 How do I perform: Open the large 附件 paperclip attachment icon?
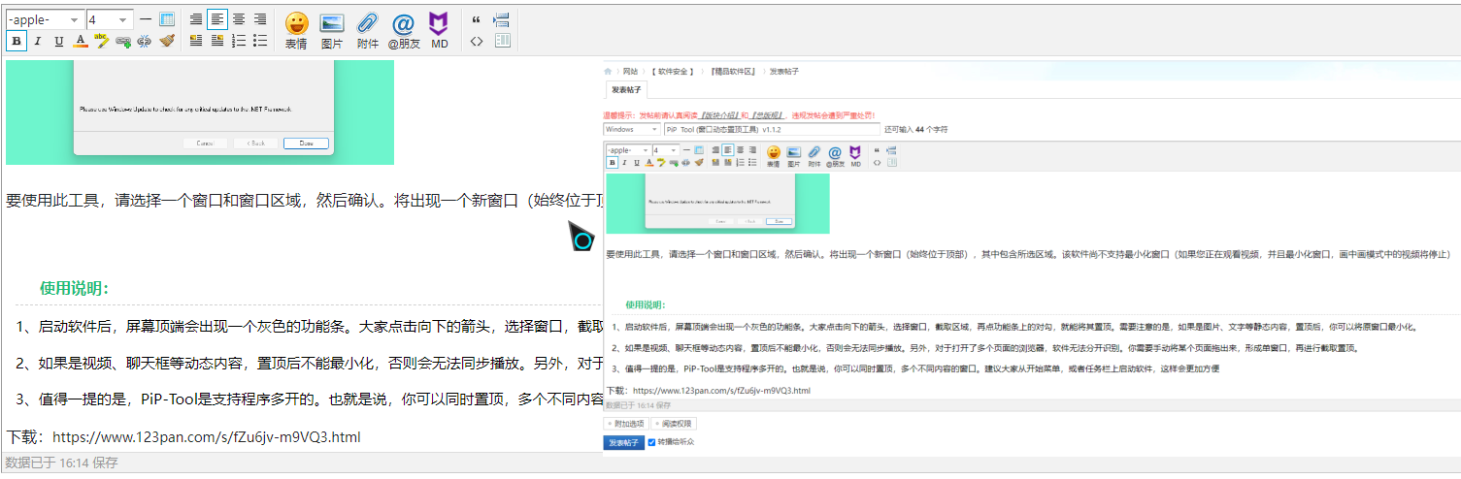[367, 28]
